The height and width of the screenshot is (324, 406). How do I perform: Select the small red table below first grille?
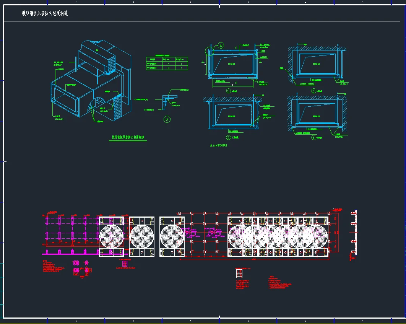[125, 264]
